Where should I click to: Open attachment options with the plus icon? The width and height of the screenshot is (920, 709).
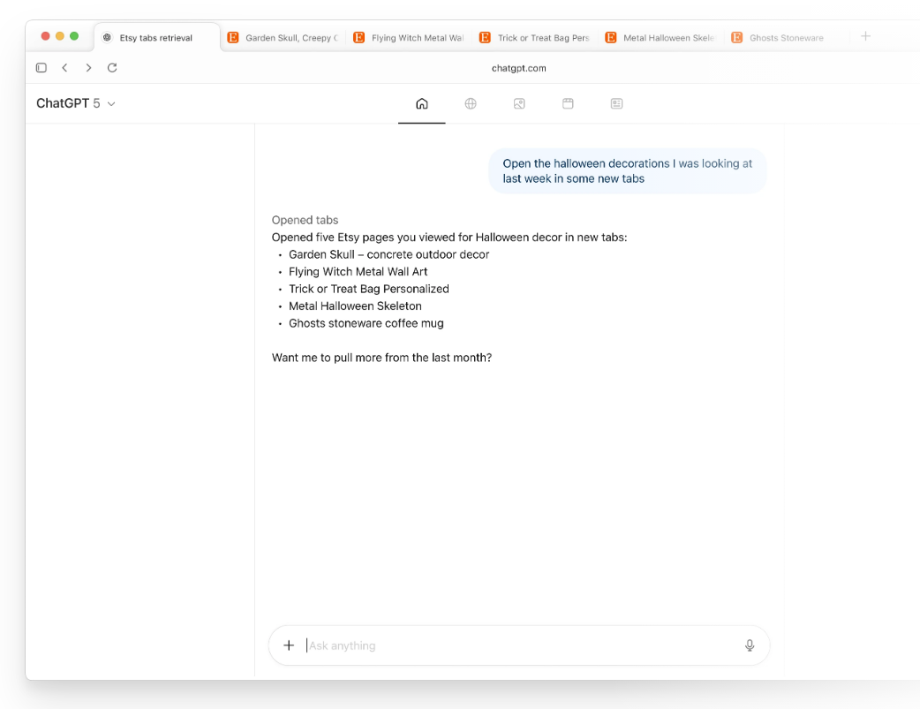click(x=289, y=645)
